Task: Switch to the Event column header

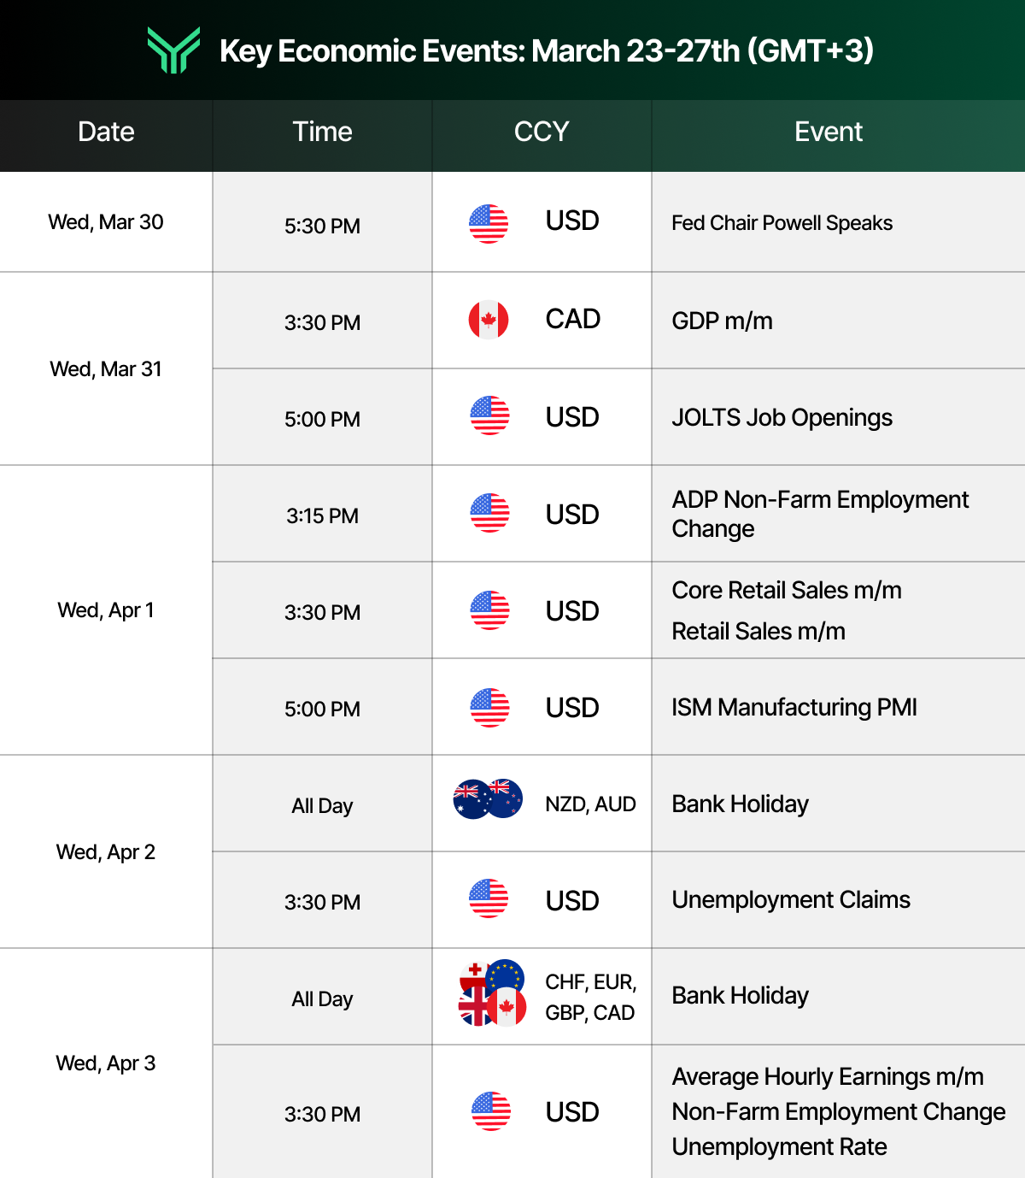Action: pyautogui.click(x=828, y=133)
